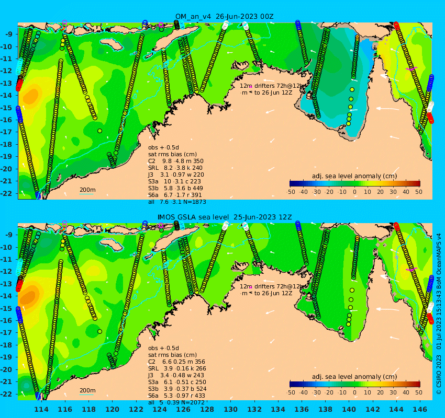The width and height of the screenshot is (445, 418).
Task: Select the bottom panel row "C2 6.6 0.25 m 356"
Action: tap(176, 362)
